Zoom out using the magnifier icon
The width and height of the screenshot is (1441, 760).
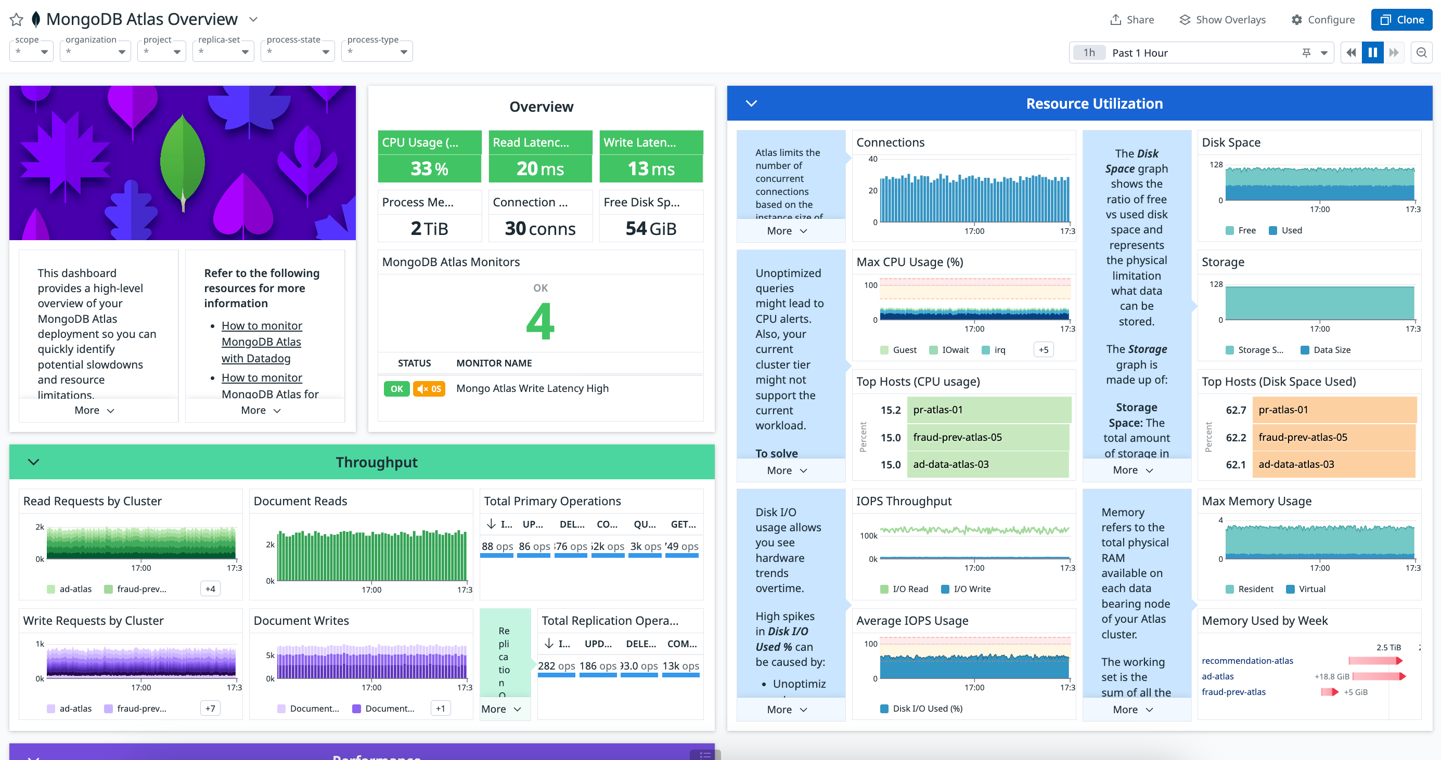[x=1421, y=52]
